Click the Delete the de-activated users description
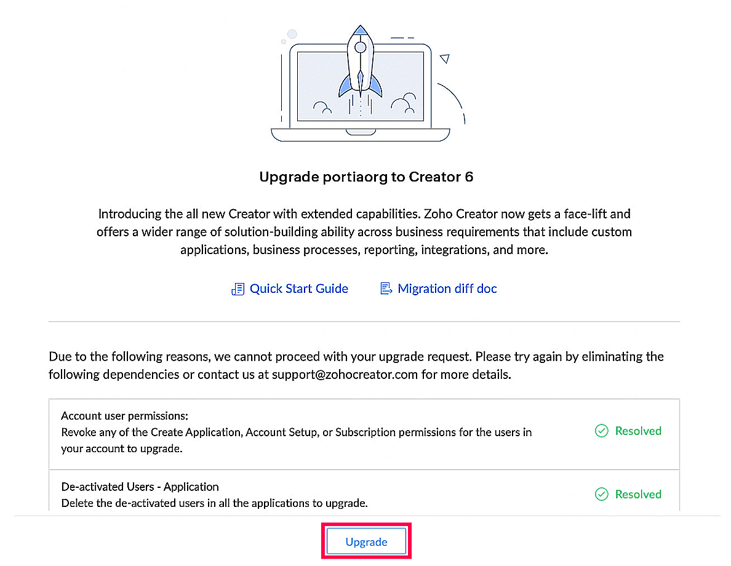The height and width of the screenshot is (566, 731). coord(215,503)
